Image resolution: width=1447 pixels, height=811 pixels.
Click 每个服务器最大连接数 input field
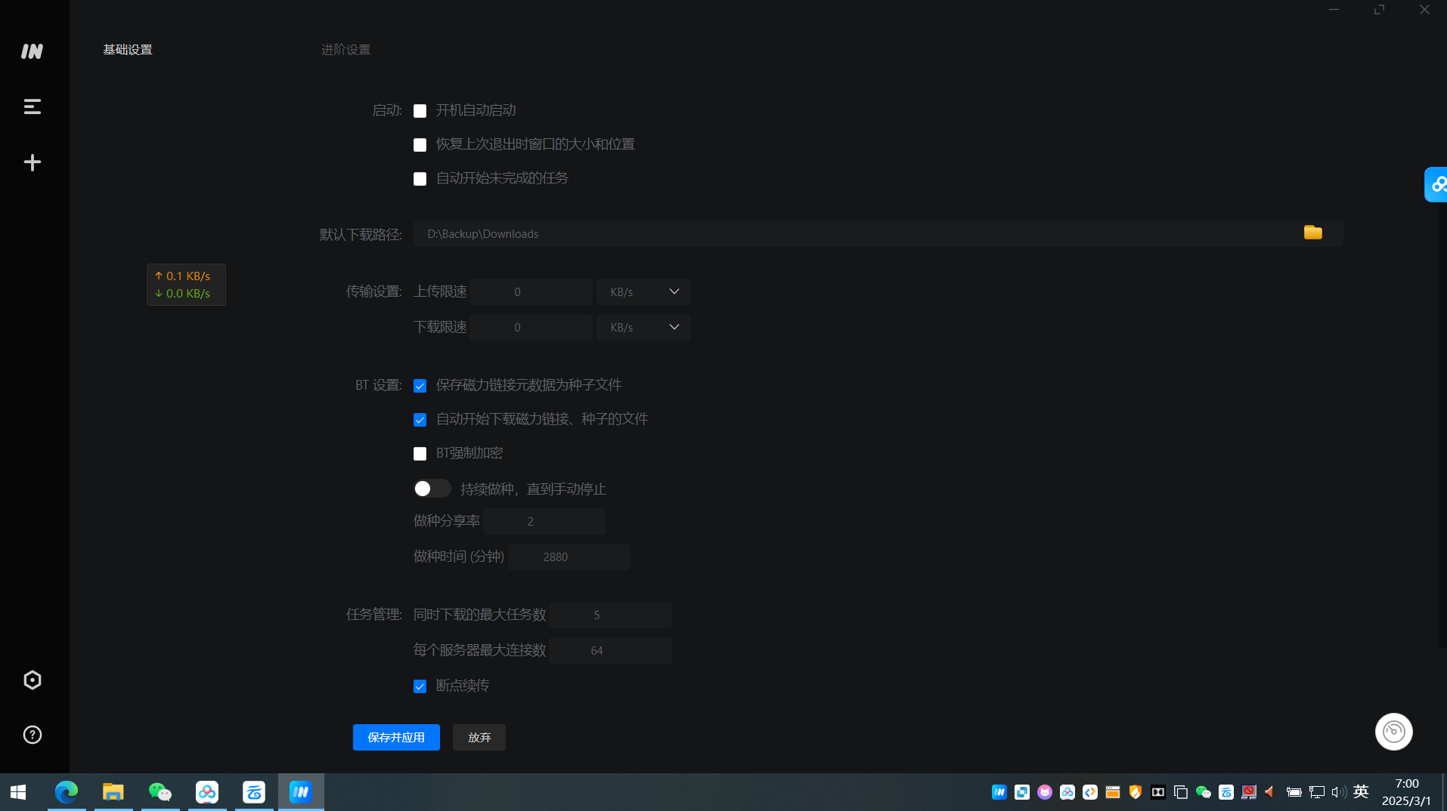coord(610,650)
